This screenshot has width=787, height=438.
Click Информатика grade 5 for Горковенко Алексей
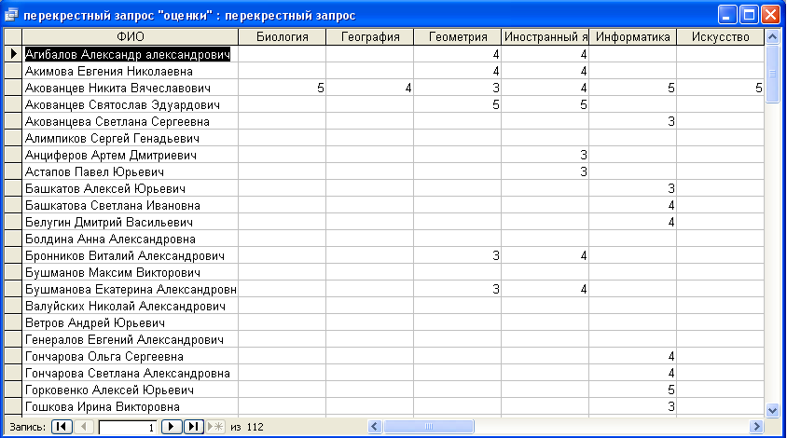[x=633, y=390]
